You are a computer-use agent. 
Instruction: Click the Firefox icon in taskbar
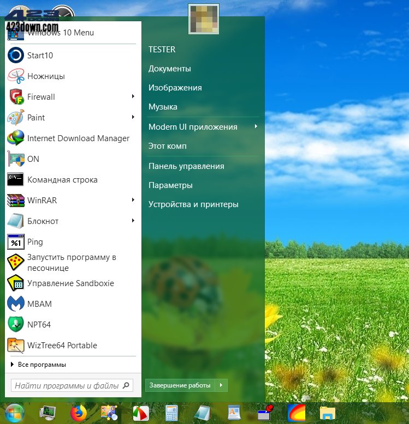[79, 414]
